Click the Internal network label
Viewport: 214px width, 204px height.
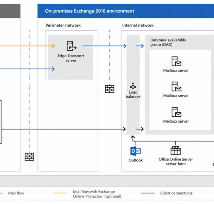138,25
